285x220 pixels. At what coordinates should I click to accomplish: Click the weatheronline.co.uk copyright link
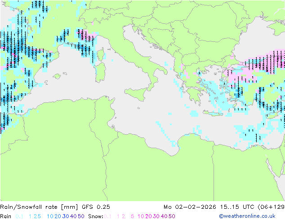tap(247, 216)
